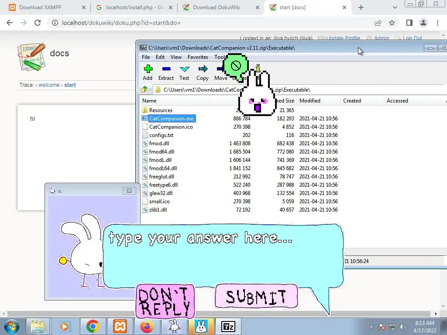Select the Resources folder in the archive
The width and height of the screenshot is (447, 335).
click(161, 110)
